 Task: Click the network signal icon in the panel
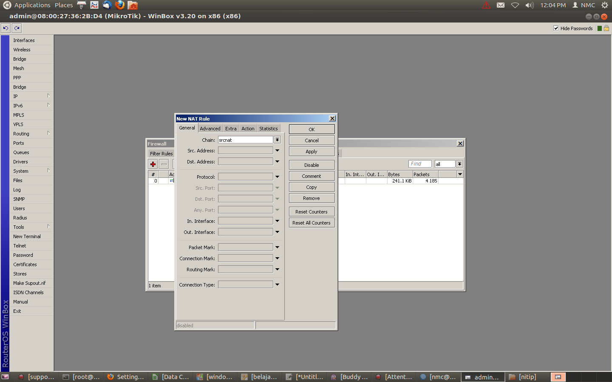pyautogui.click(x=515, y=5)
